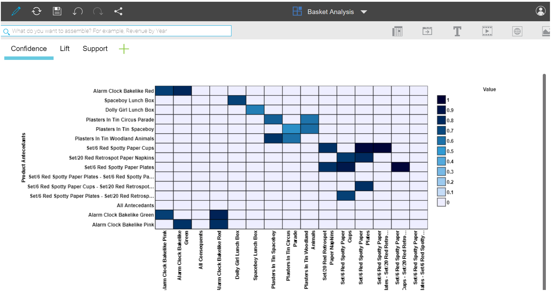This screenshot has height=301, width=552.
Task: Insert a table element
Action: [398, 31]
